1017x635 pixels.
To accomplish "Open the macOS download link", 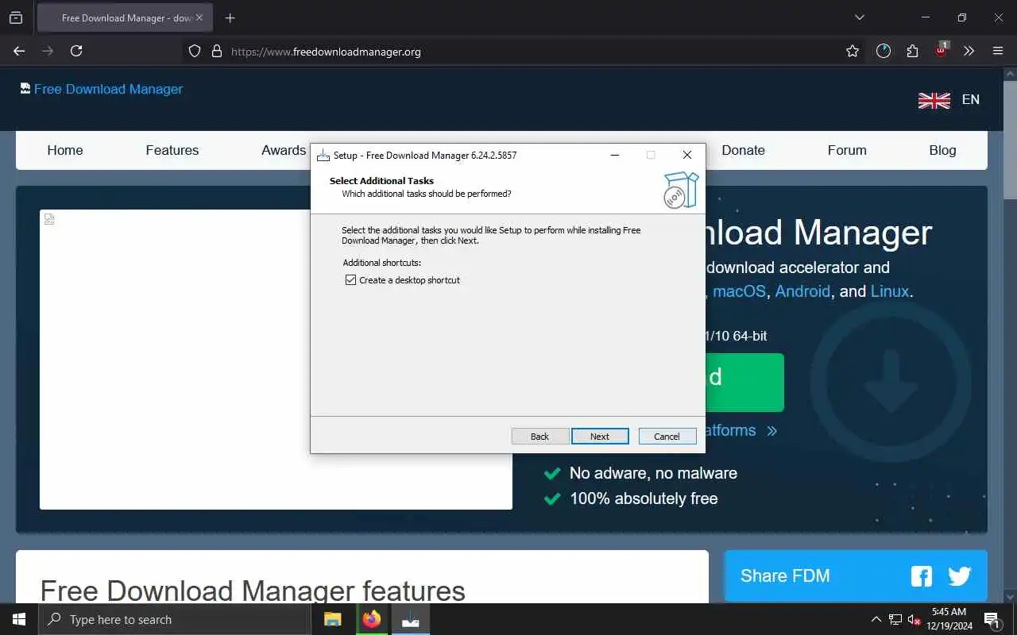I will click(x=739, y=291).
